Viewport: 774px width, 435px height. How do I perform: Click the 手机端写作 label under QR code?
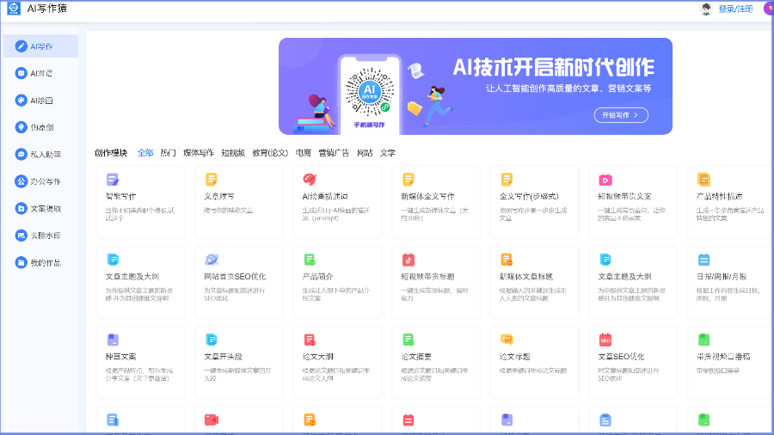coord(369,125)
